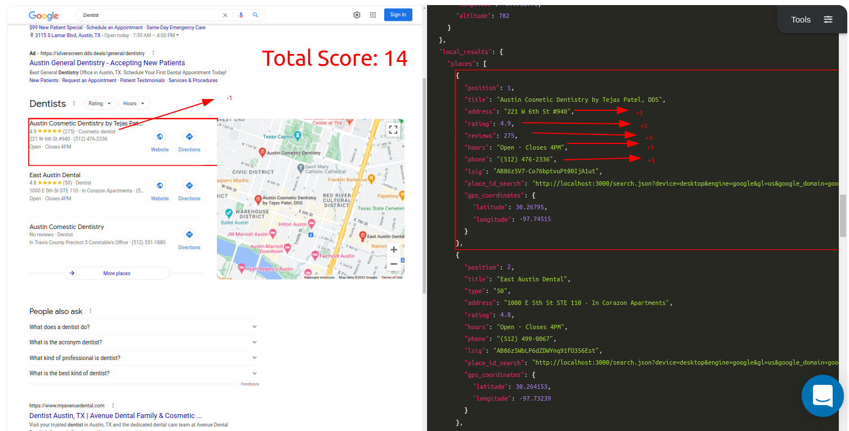The image size is (849, 431).
Task: Open the chat support bubble
Action: click(x=823, y=396)
